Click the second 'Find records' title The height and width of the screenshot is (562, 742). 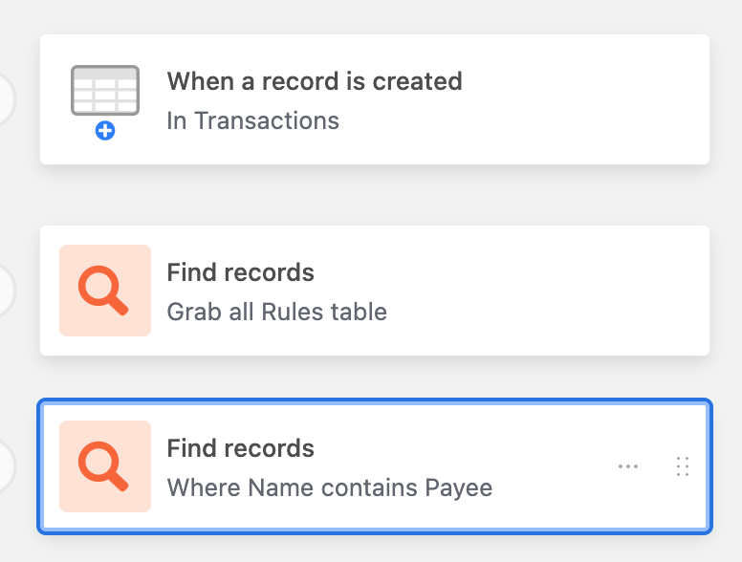(x=240, y=448)
